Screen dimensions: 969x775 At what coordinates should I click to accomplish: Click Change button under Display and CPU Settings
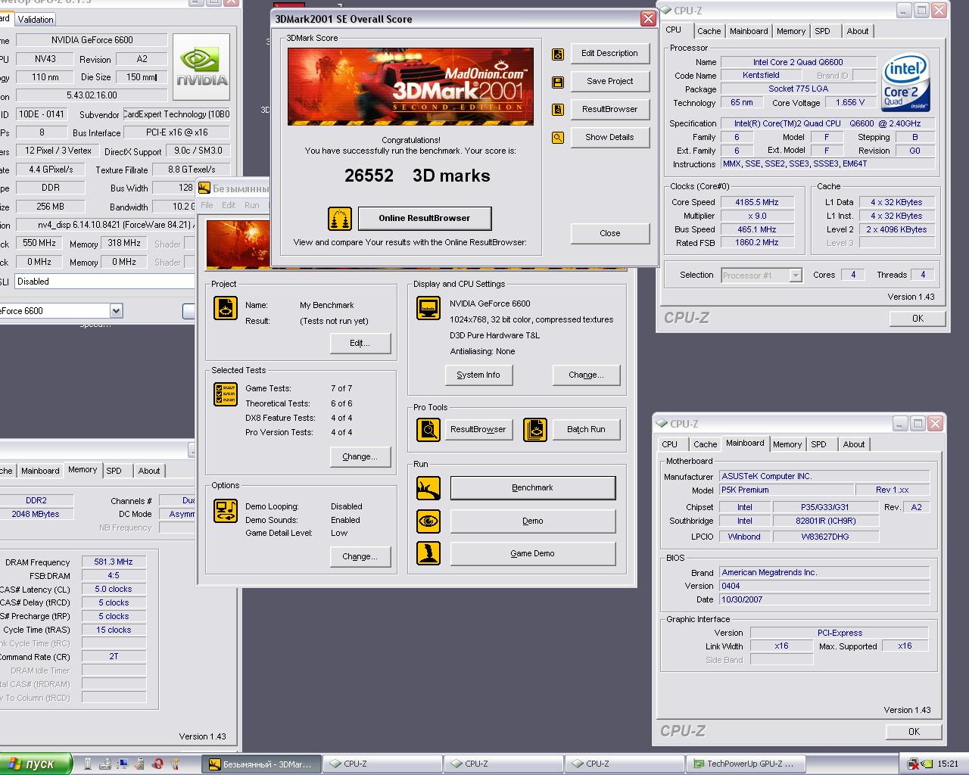click(x=587, y=375)
